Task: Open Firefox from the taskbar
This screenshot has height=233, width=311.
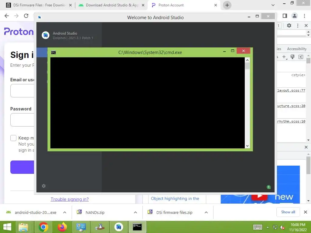Action: coord(62,227)
